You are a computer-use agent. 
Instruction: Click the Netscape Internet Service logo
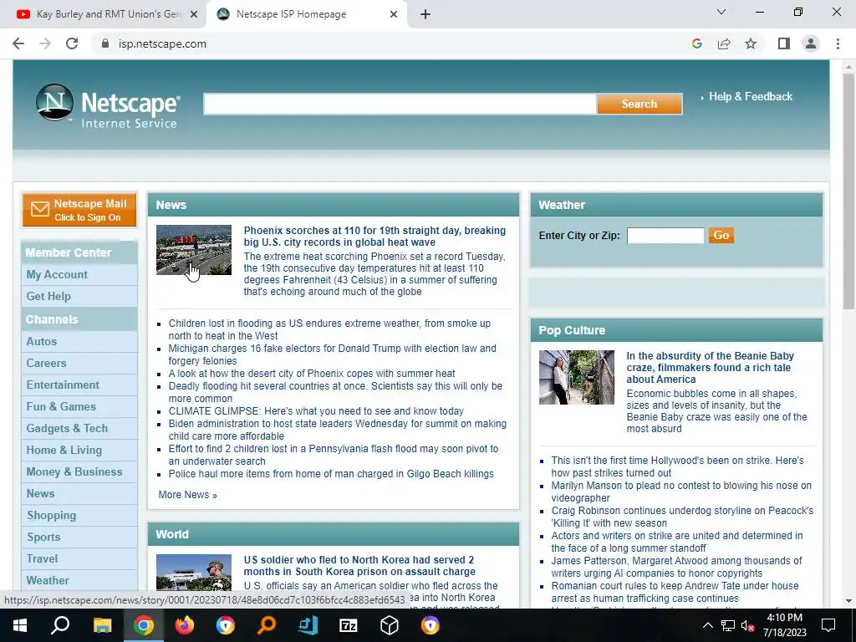click(x=108, y=106)
